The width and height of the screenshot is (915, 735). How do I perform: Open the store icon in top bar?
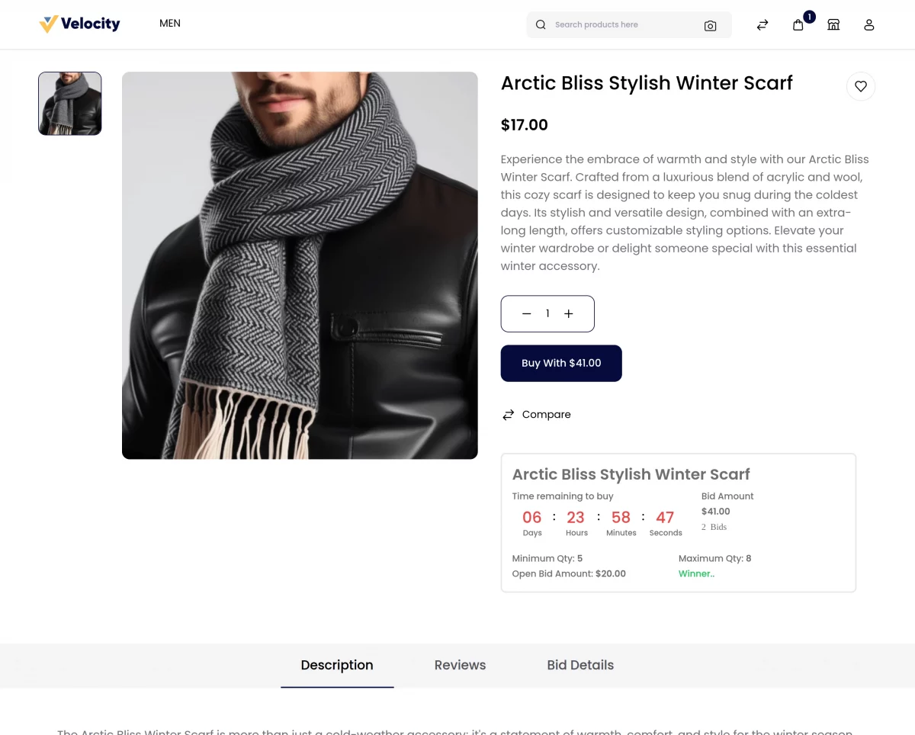(x=833, y=24)
